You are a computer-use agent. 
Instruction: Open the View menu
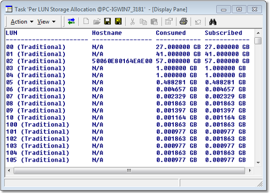[x=46, y=22]
